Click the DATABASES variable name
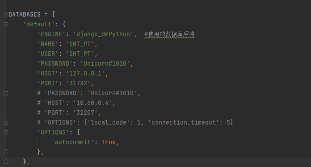The height and width of the screenshot is (167, 311). 25,14
